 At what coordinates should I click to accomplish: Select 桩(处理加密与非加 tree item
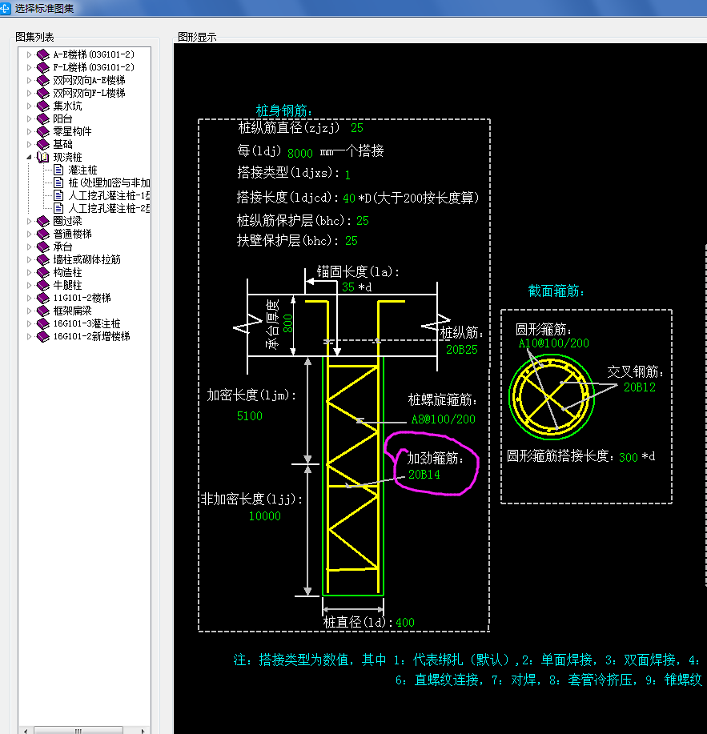tap(109, 182)
